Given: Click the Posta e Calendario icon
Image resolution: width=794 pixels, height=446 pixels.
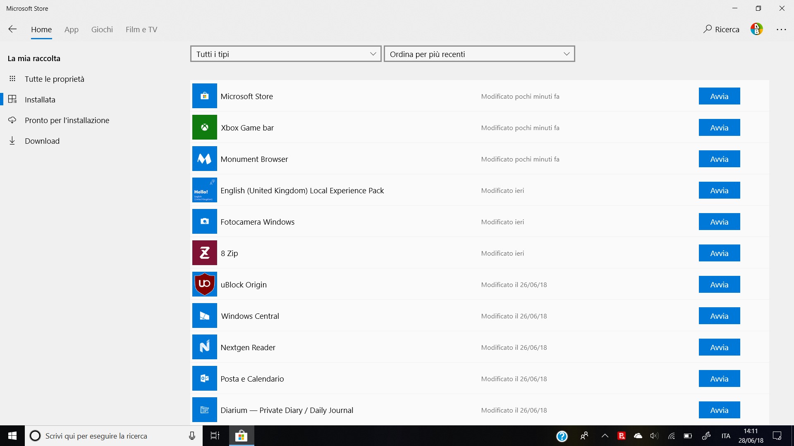Looking at the screenshot, I should point(204,378).
